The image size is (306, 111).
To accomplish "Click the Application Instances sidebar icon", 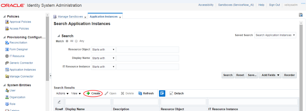I will click(x=7, y=70).
